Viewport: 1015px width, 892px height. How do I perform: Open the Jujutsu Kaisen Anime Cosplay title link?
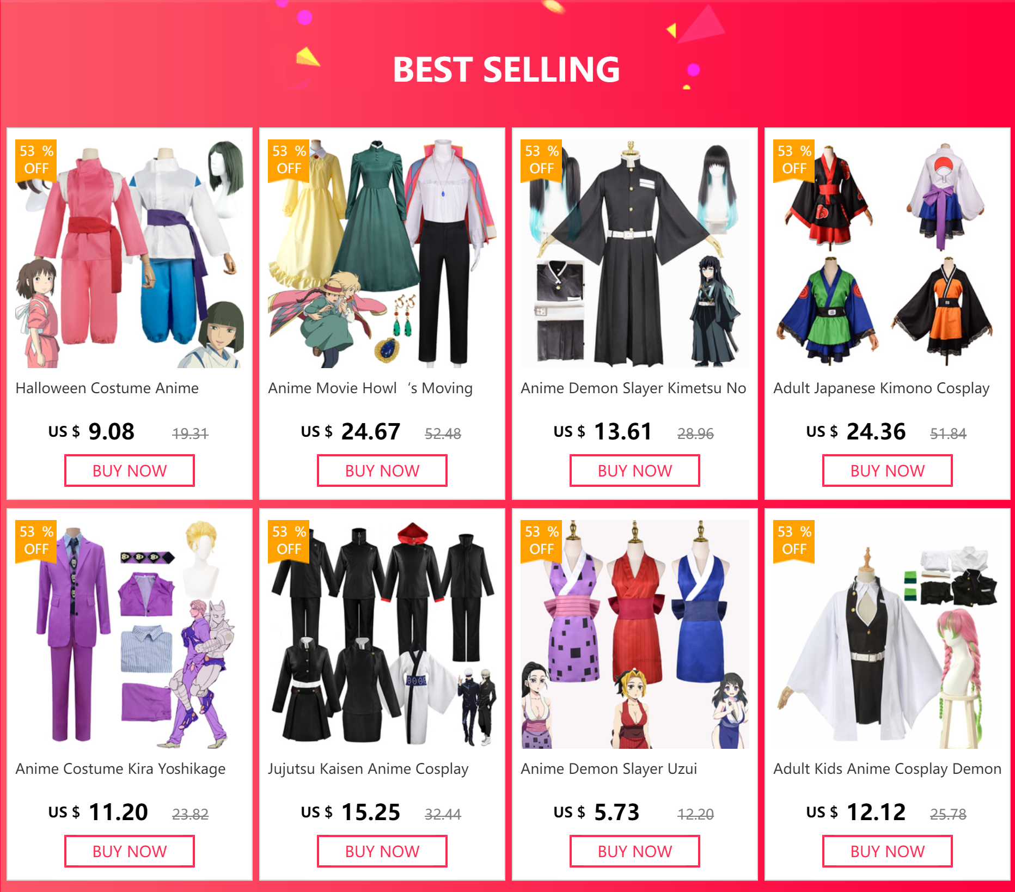tap(368, 769)
